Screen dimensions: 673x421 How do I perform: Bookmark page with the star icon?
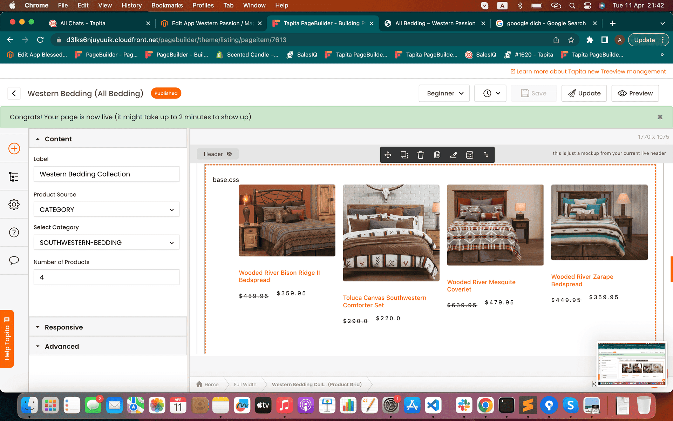coord(571,40)
